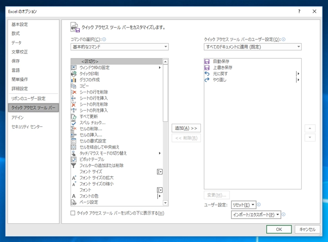The image size is (328, 242).
Task: Click the ? help button in title bar
Action: click(x=299, y=11)
